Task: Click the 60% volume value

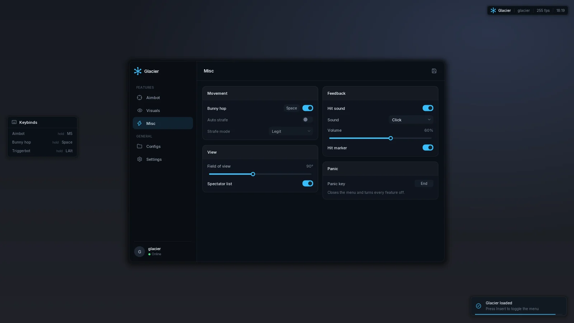Action: 429,130
